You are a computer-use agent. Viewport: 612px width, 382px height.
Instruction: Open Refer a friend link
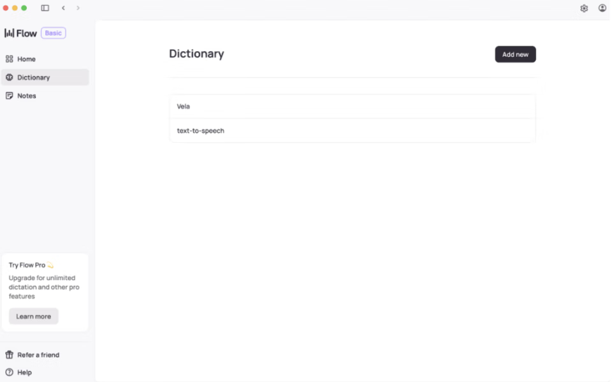[x=38, y=355]
